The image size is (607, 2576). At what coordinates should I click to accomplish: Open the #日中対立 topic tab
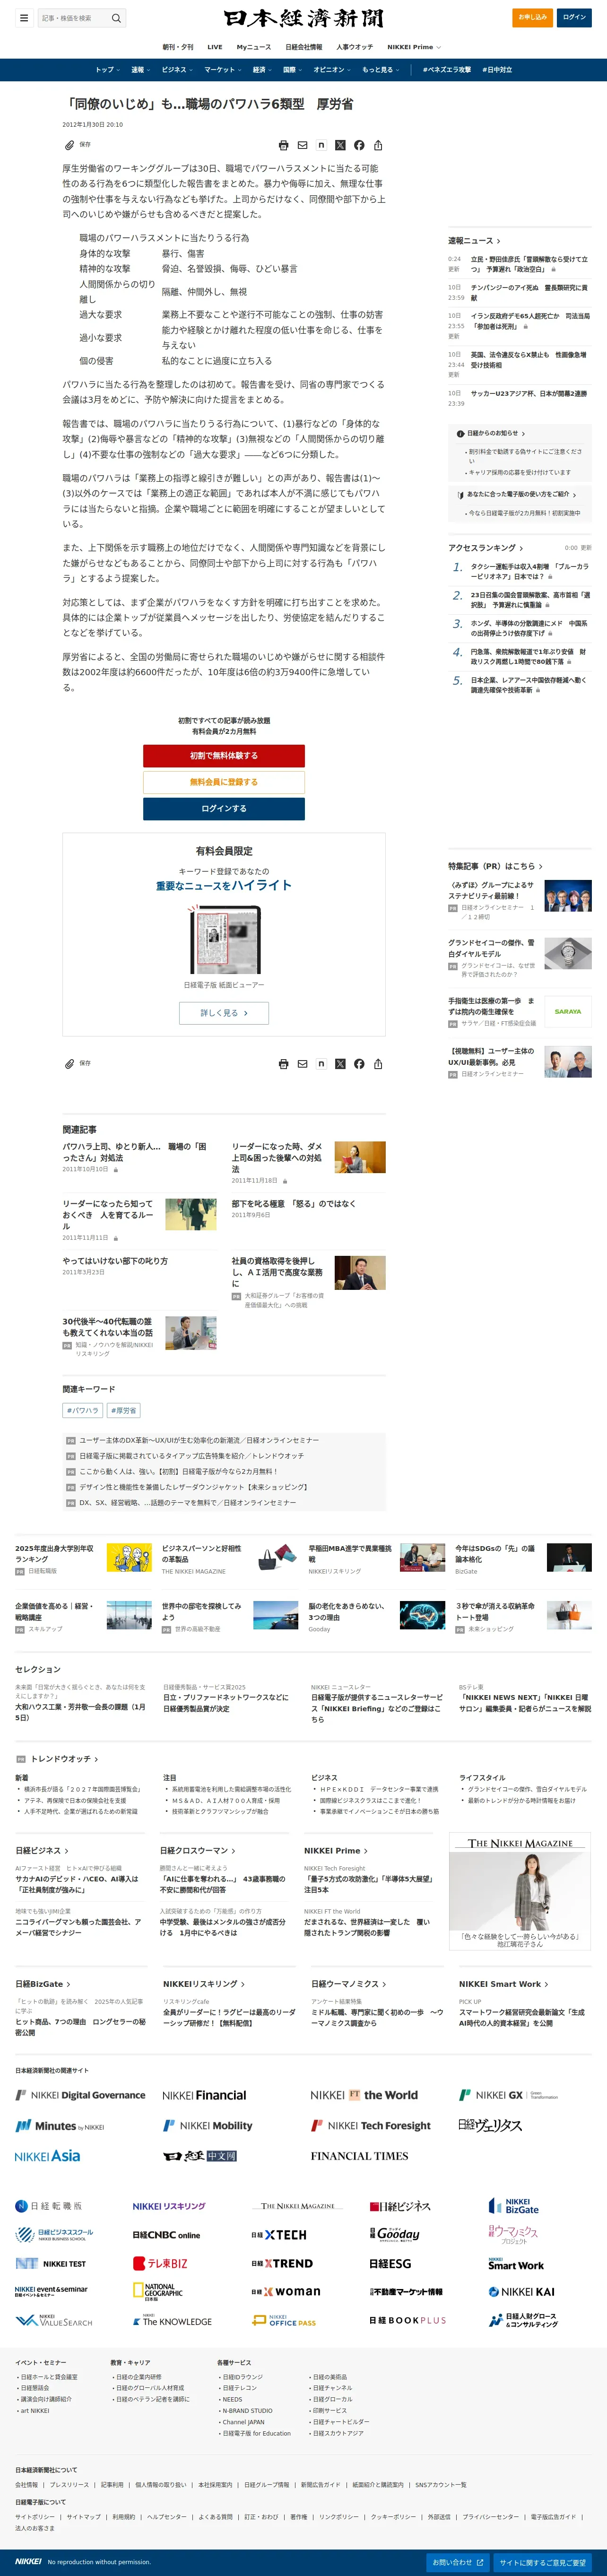(497, 70)
